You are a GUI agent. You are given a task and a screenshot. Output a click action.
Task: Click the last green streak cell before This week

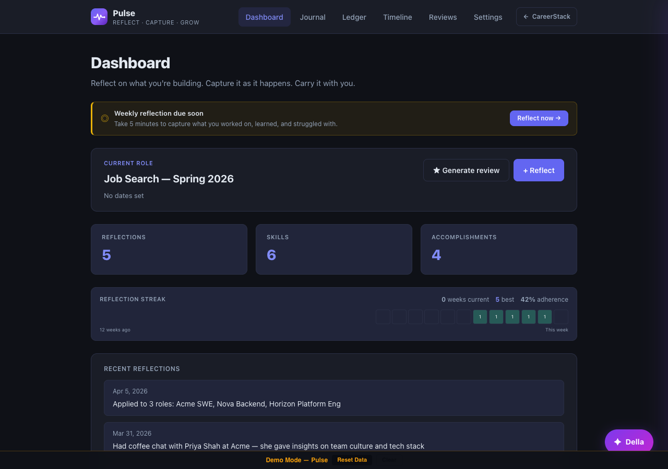coord(544,316)
